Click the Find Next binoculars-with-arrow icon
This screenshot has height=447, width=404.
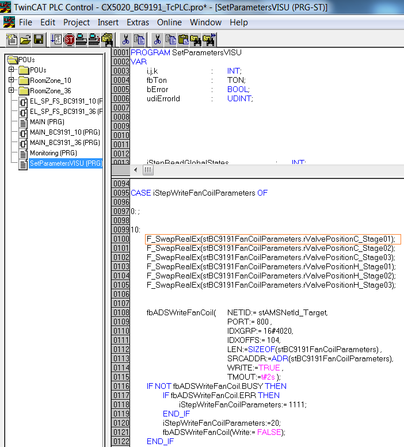point(209,40)
